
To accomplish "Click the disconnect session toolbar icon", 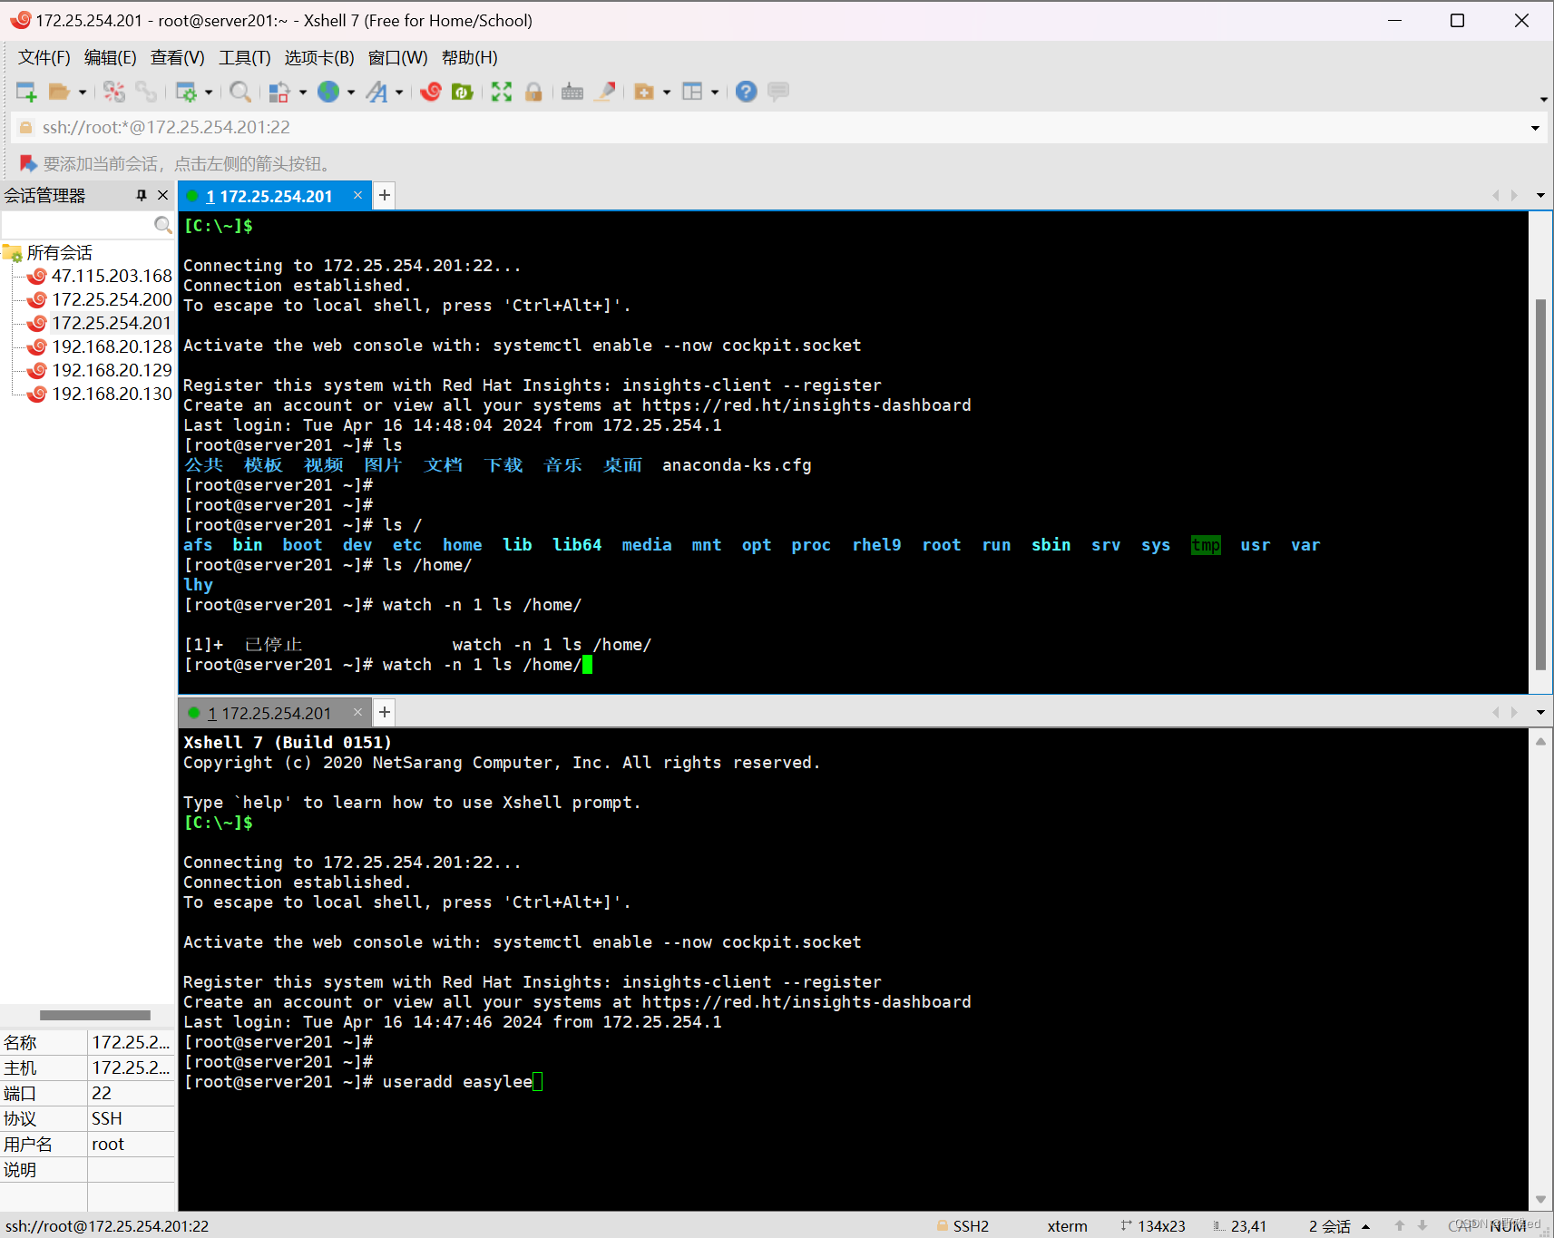I will [114, 92].
